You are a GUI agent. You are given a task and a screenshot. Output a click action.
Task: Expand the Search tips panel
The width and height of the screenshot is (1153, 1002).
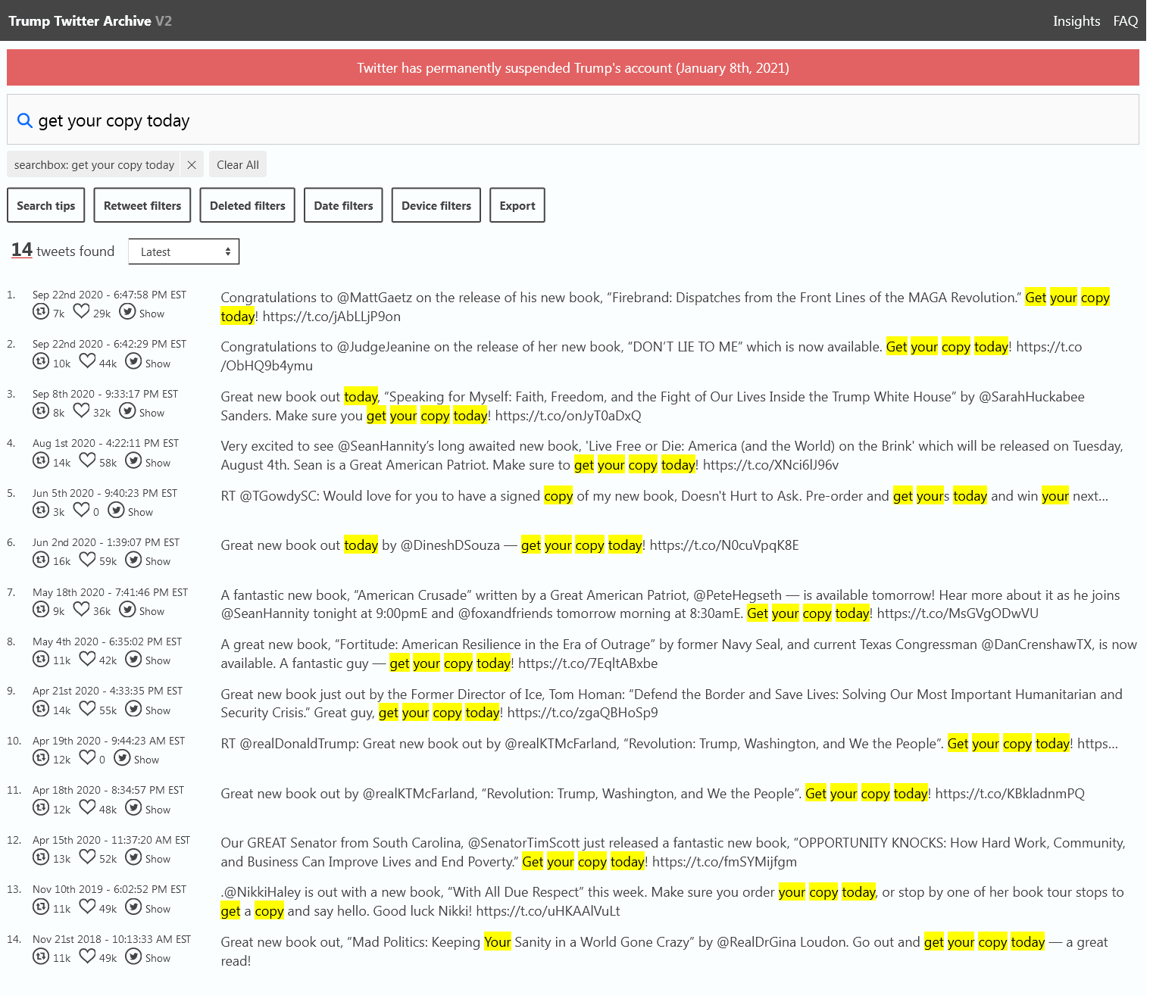46,205
